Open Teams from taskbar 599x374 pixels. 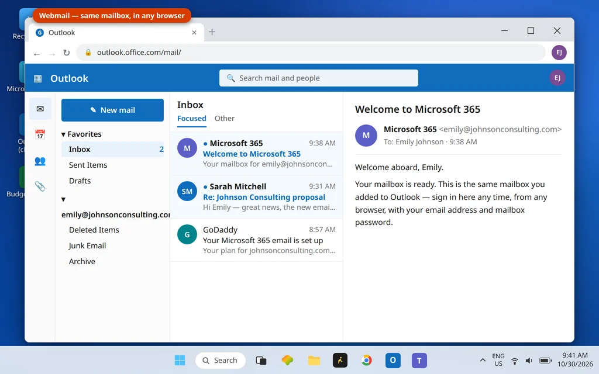coord(419,360)
